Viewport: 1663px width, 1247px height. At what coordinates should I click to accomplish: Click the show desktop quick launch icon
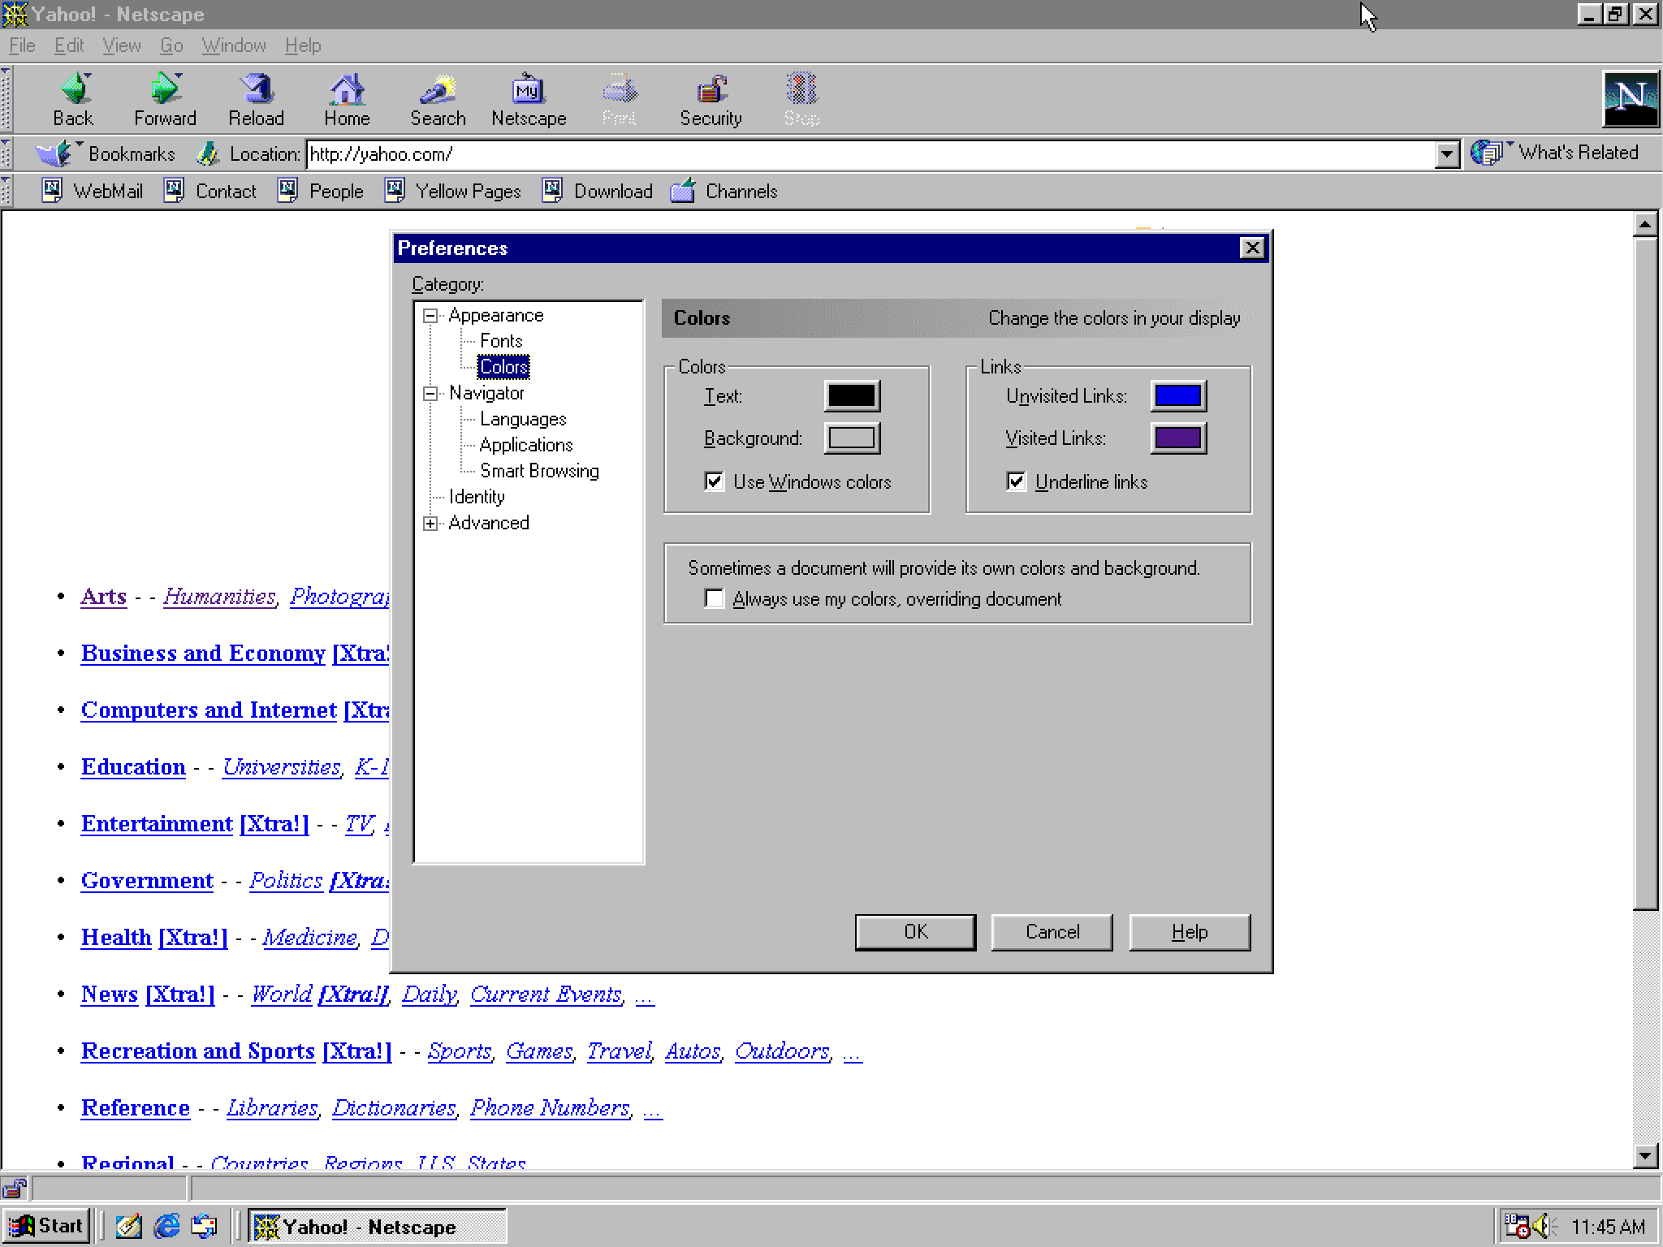point(128,1226)
